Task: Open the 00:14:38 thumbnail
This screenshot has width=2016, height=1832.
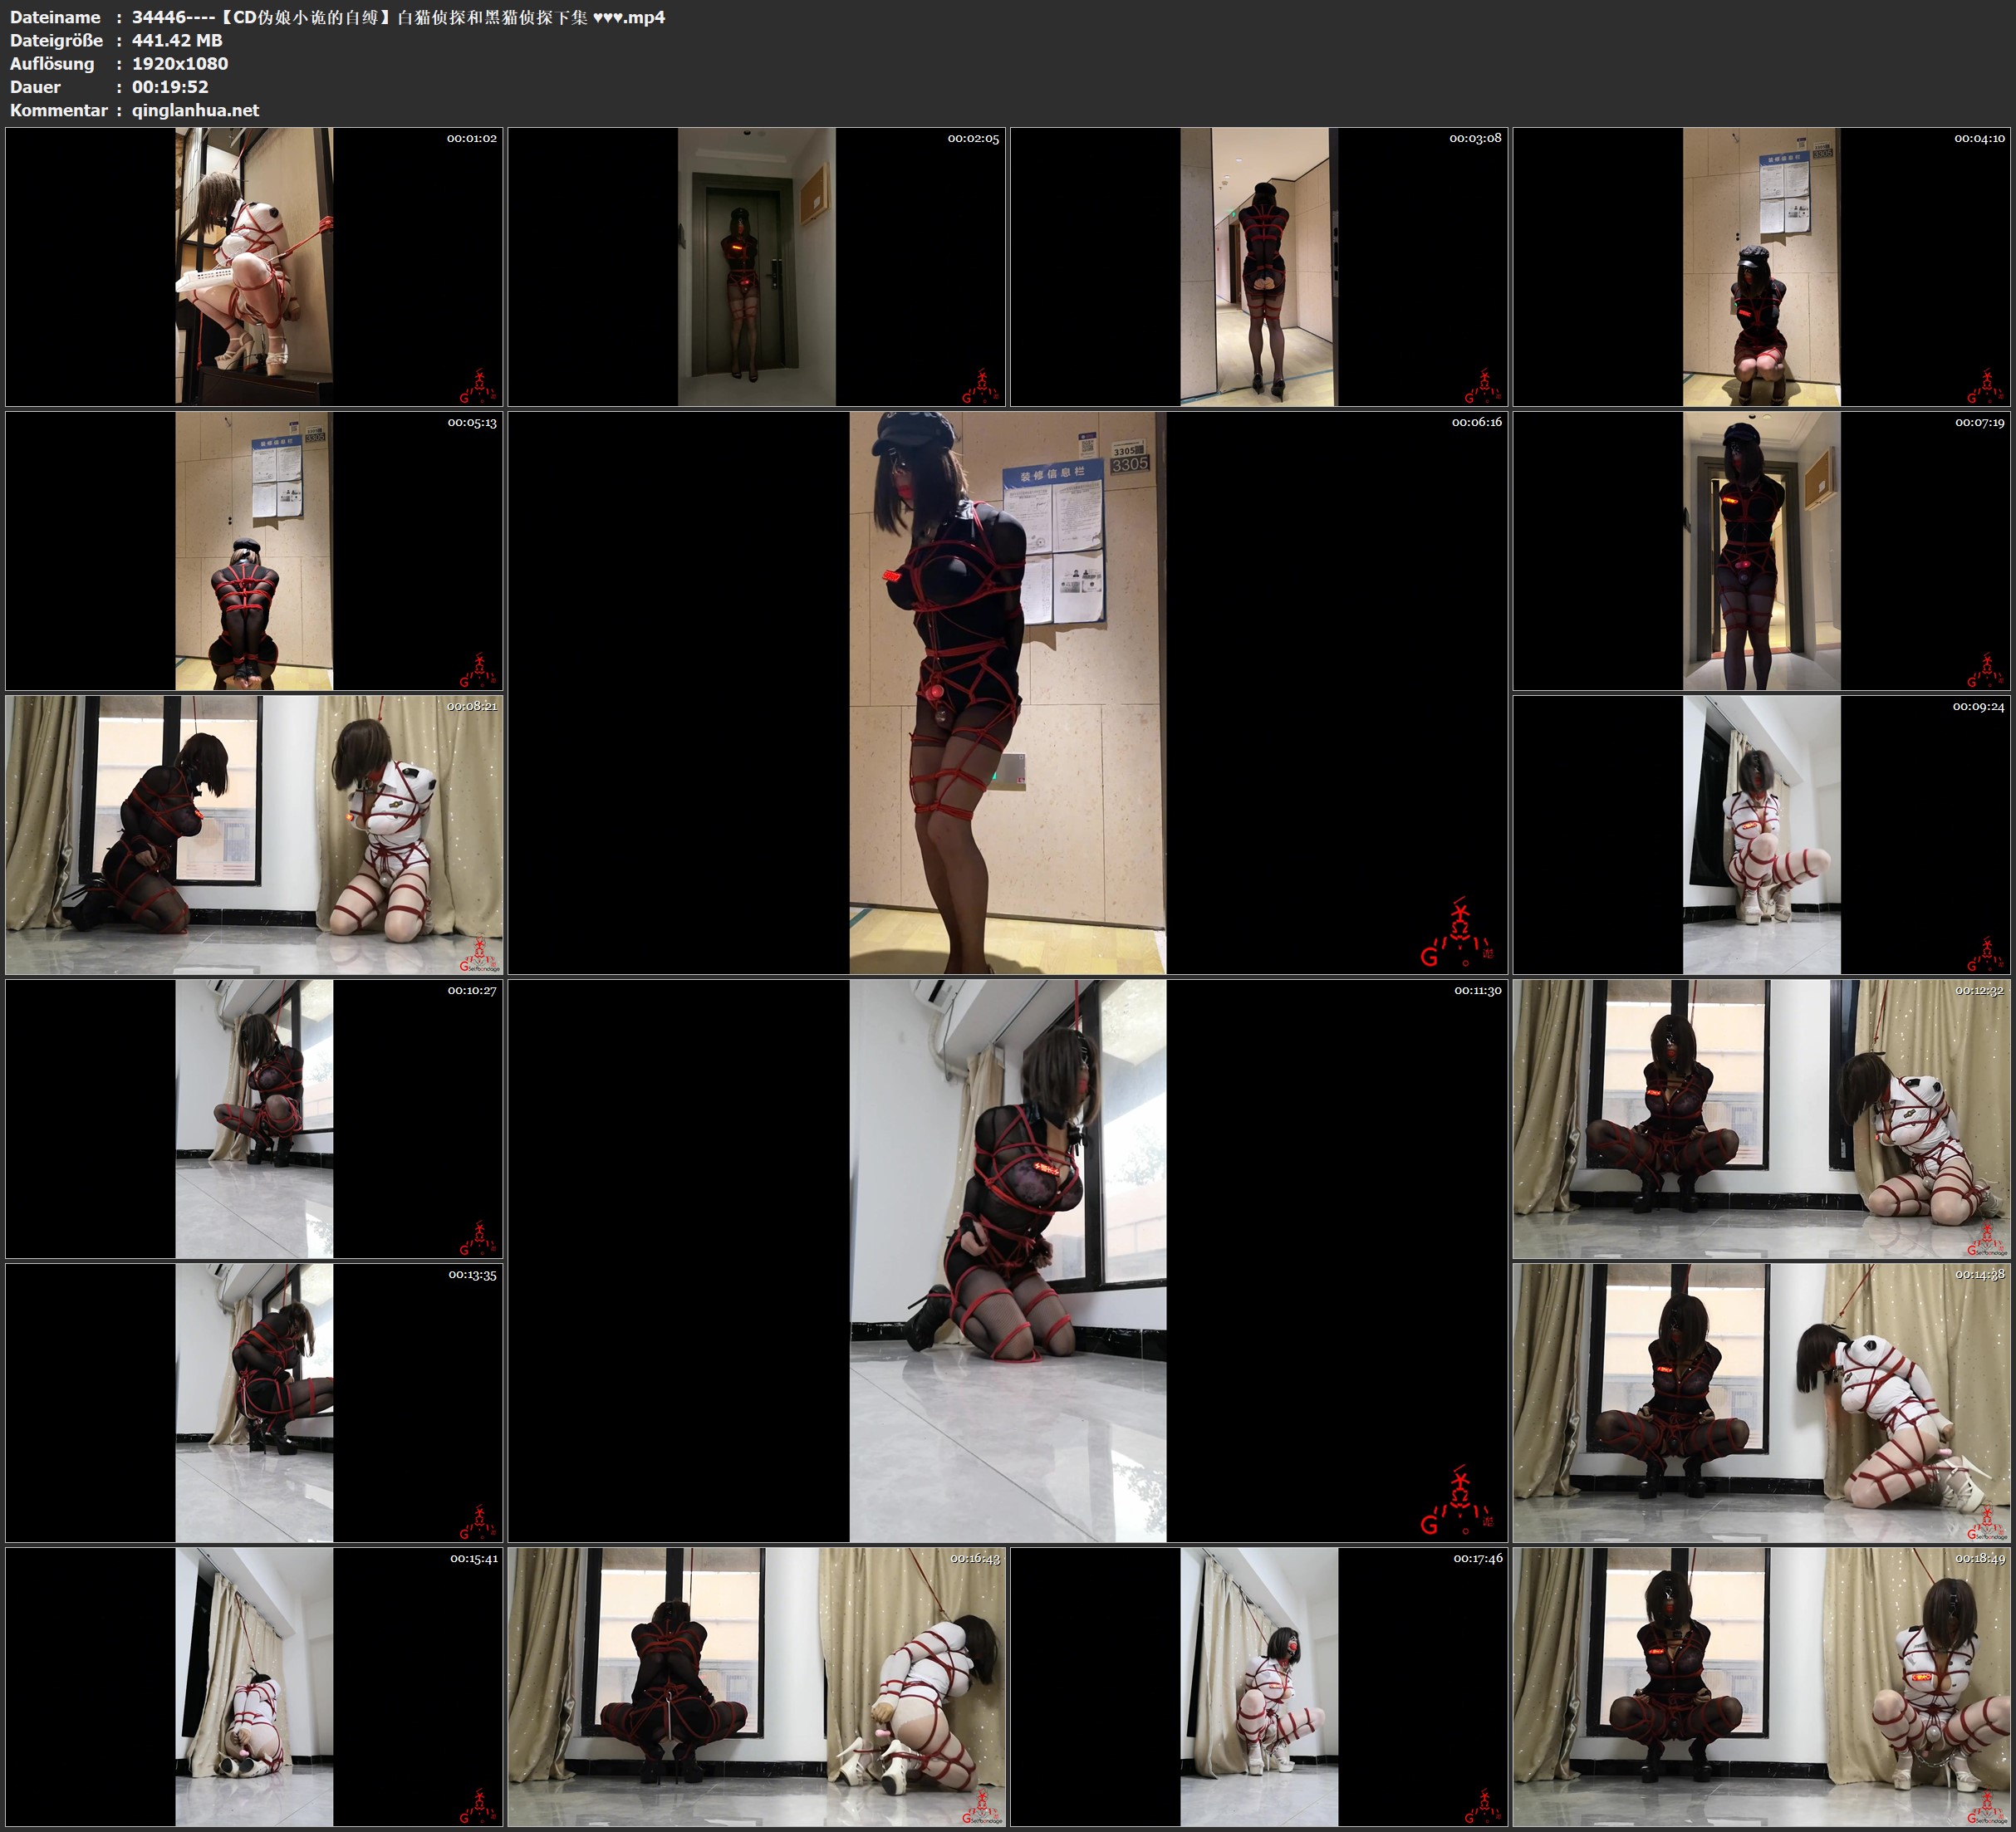Action: [1762, 1402]
